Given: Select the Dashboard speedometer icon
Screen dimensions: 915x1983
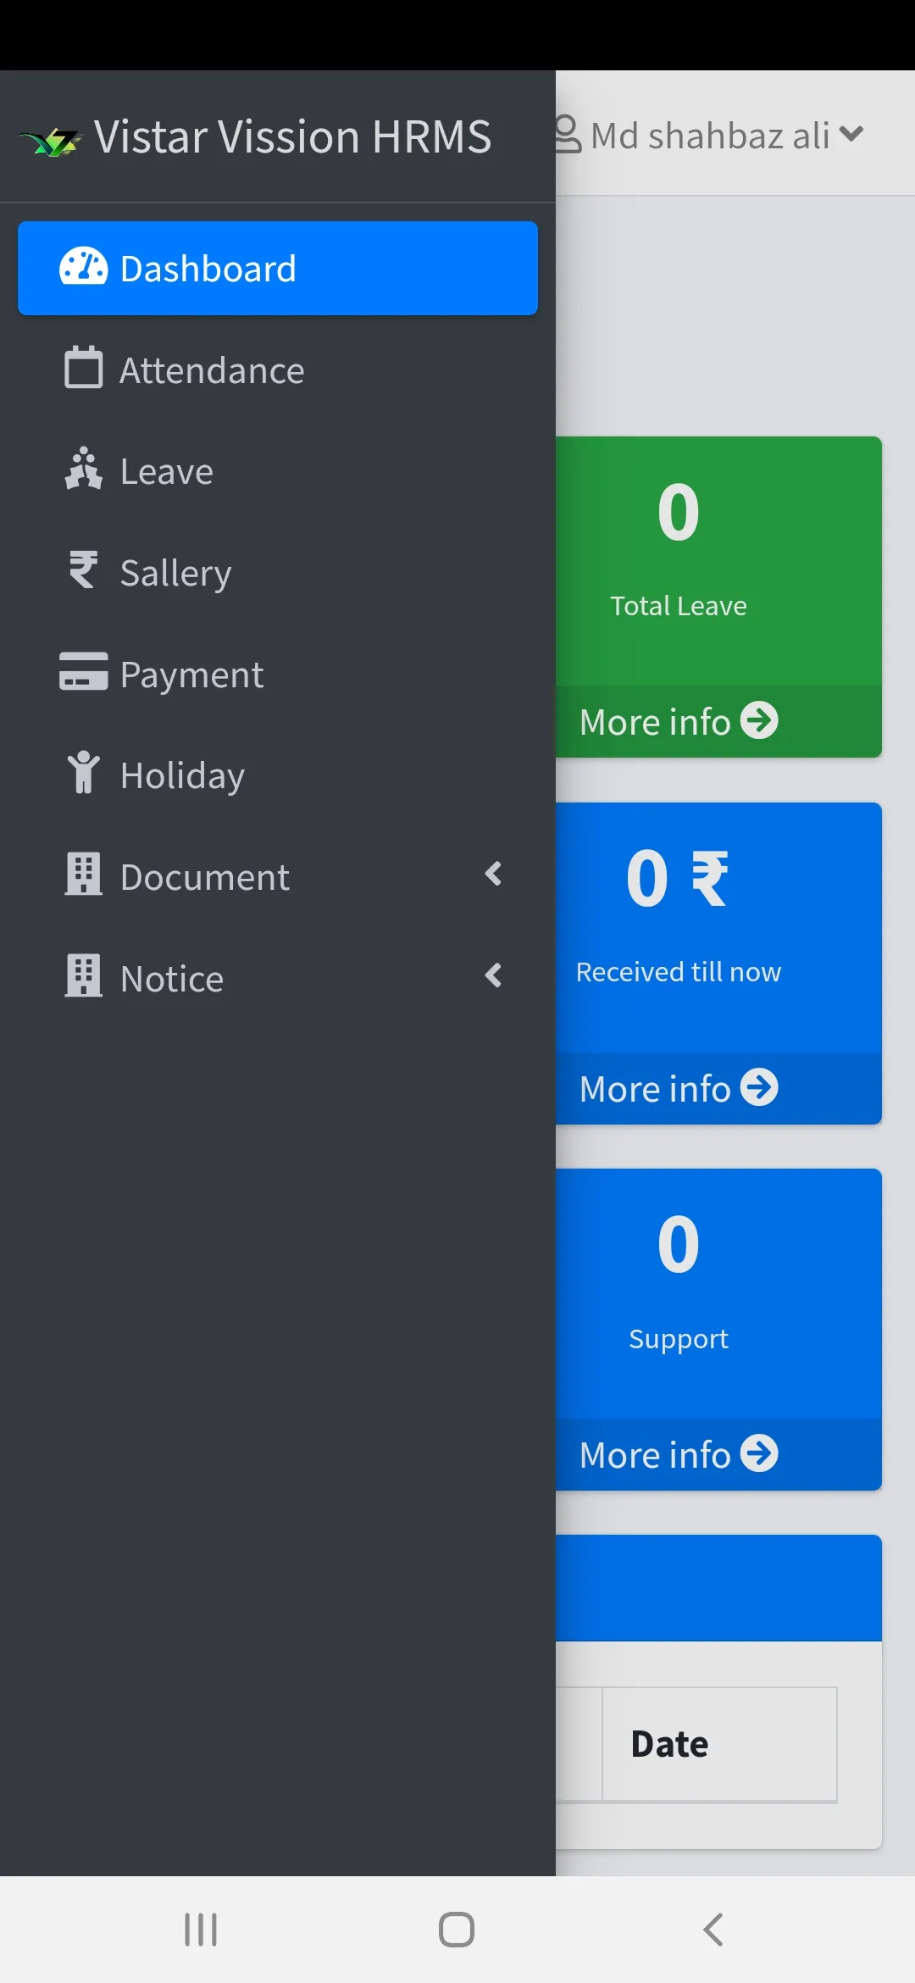Looking at the screenshot, I should point(83,268).
